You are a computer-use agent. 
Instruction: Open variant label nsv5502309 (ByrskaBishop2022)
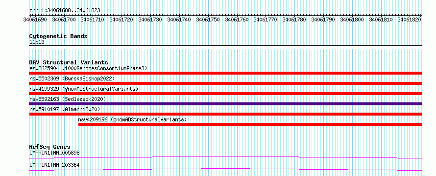(x=72, y=78)
